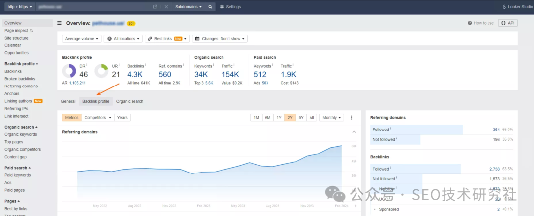Set chart time range to All

click(x=312, y=118)
